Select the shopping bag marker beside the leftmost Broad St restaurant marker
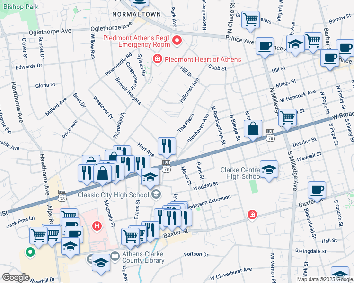 (x=103, y=175)
